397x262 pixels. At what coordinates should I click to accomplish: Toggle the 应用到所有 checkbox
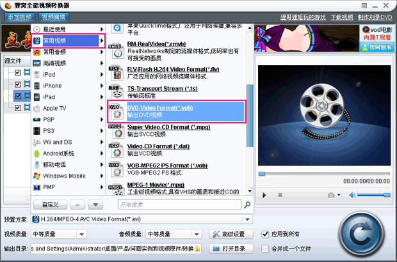(266, 234)
